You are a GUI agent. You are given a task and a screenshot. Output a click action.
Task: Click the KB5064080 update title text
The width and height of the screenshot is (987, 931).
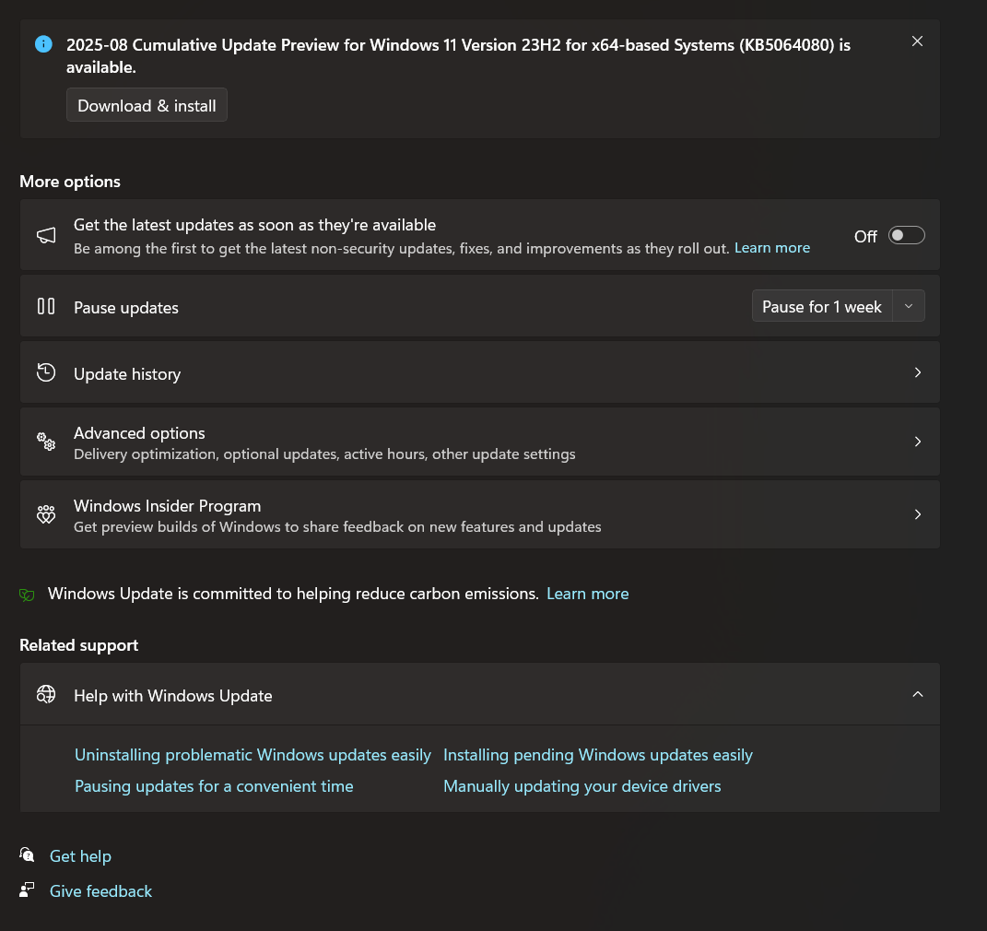458,56
